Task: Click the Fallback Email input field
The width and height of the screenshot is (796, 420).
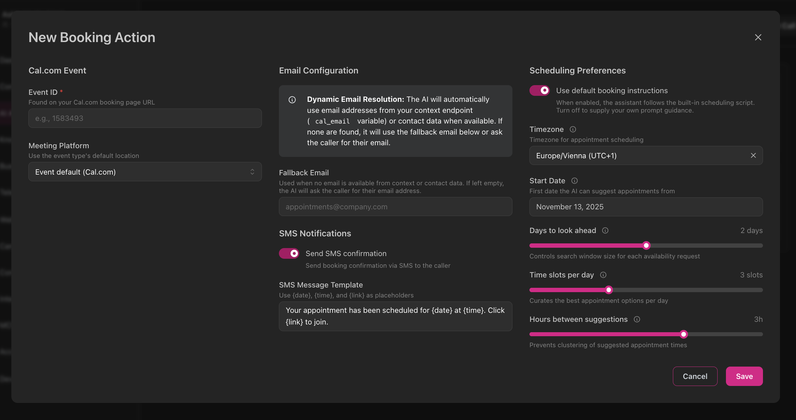Action: click(x=395, y=206)
